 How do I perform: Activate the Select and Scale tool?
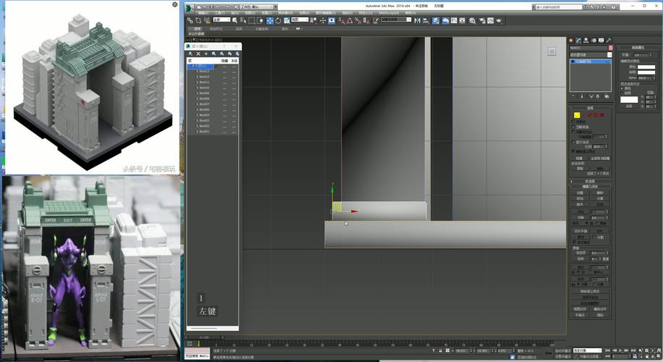pyautogui.click(x=287, y=20)
